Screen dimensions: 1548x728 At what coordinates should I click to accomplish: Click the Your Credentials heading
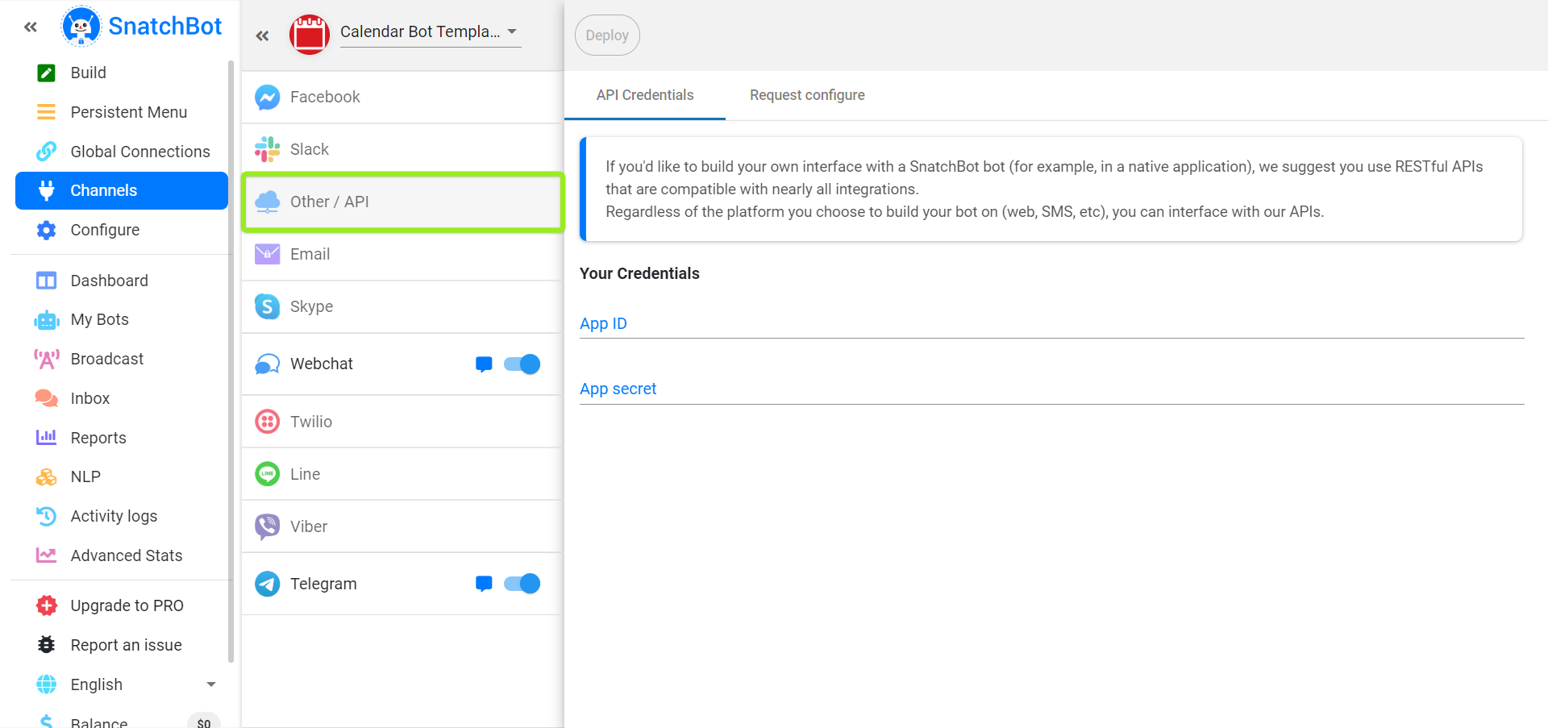pos(639,273)
